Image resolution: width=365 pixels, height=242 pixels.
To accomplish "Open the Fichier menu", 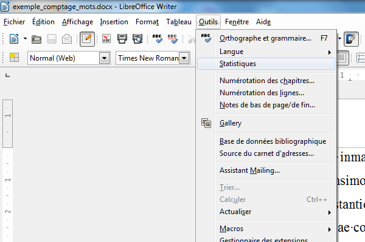I will tap(14, 22).
